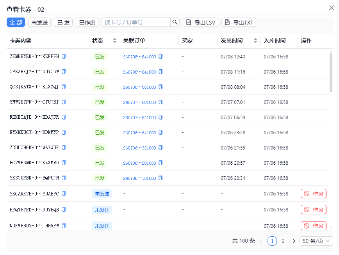Copy card code EYXMKUCY-0…BDKMYP
The width and height of the screenshot is (339, 255).
coord(64,132)
